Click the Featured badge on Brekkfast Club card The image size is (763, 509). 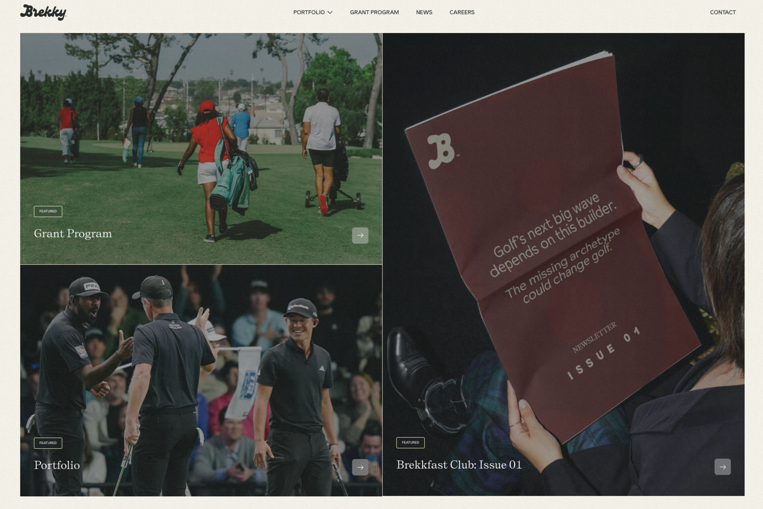tap(410, 443)
